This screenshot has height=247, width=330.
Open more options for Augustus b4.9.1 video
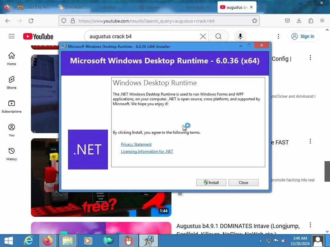[x=310, y=225]
